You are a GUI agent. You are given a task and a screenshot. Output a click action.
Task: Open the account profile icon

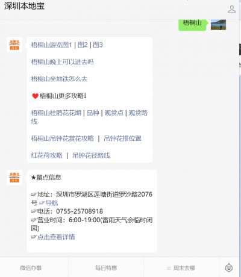coord(231,10)
